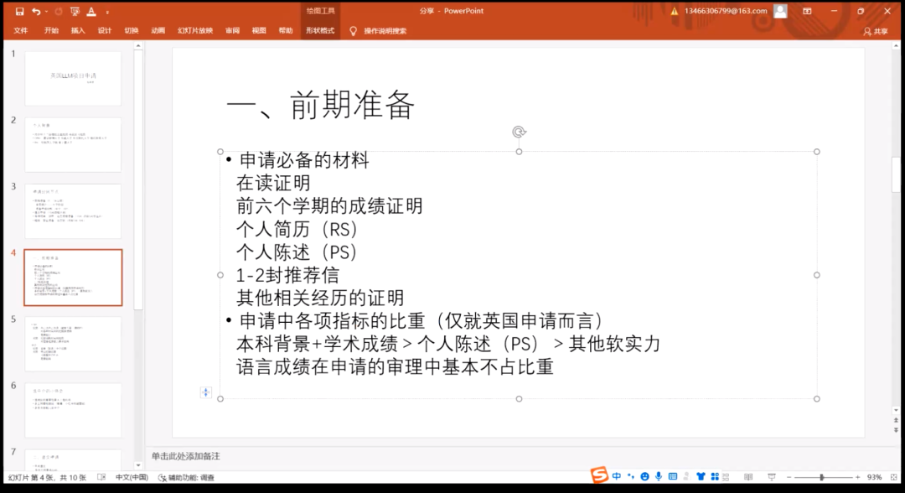The height and width of the screenshot is (493, 905).
Task: Open the 插入 ribbon tab
Action: click(x=78, y=31)
